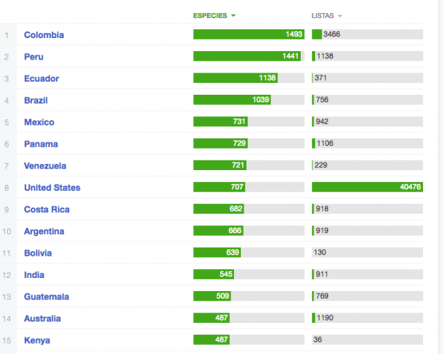Image resolution: width=443 pixels, height=354 pixels.
Task: Open the Bolivia entry
Action: [38, 253]
